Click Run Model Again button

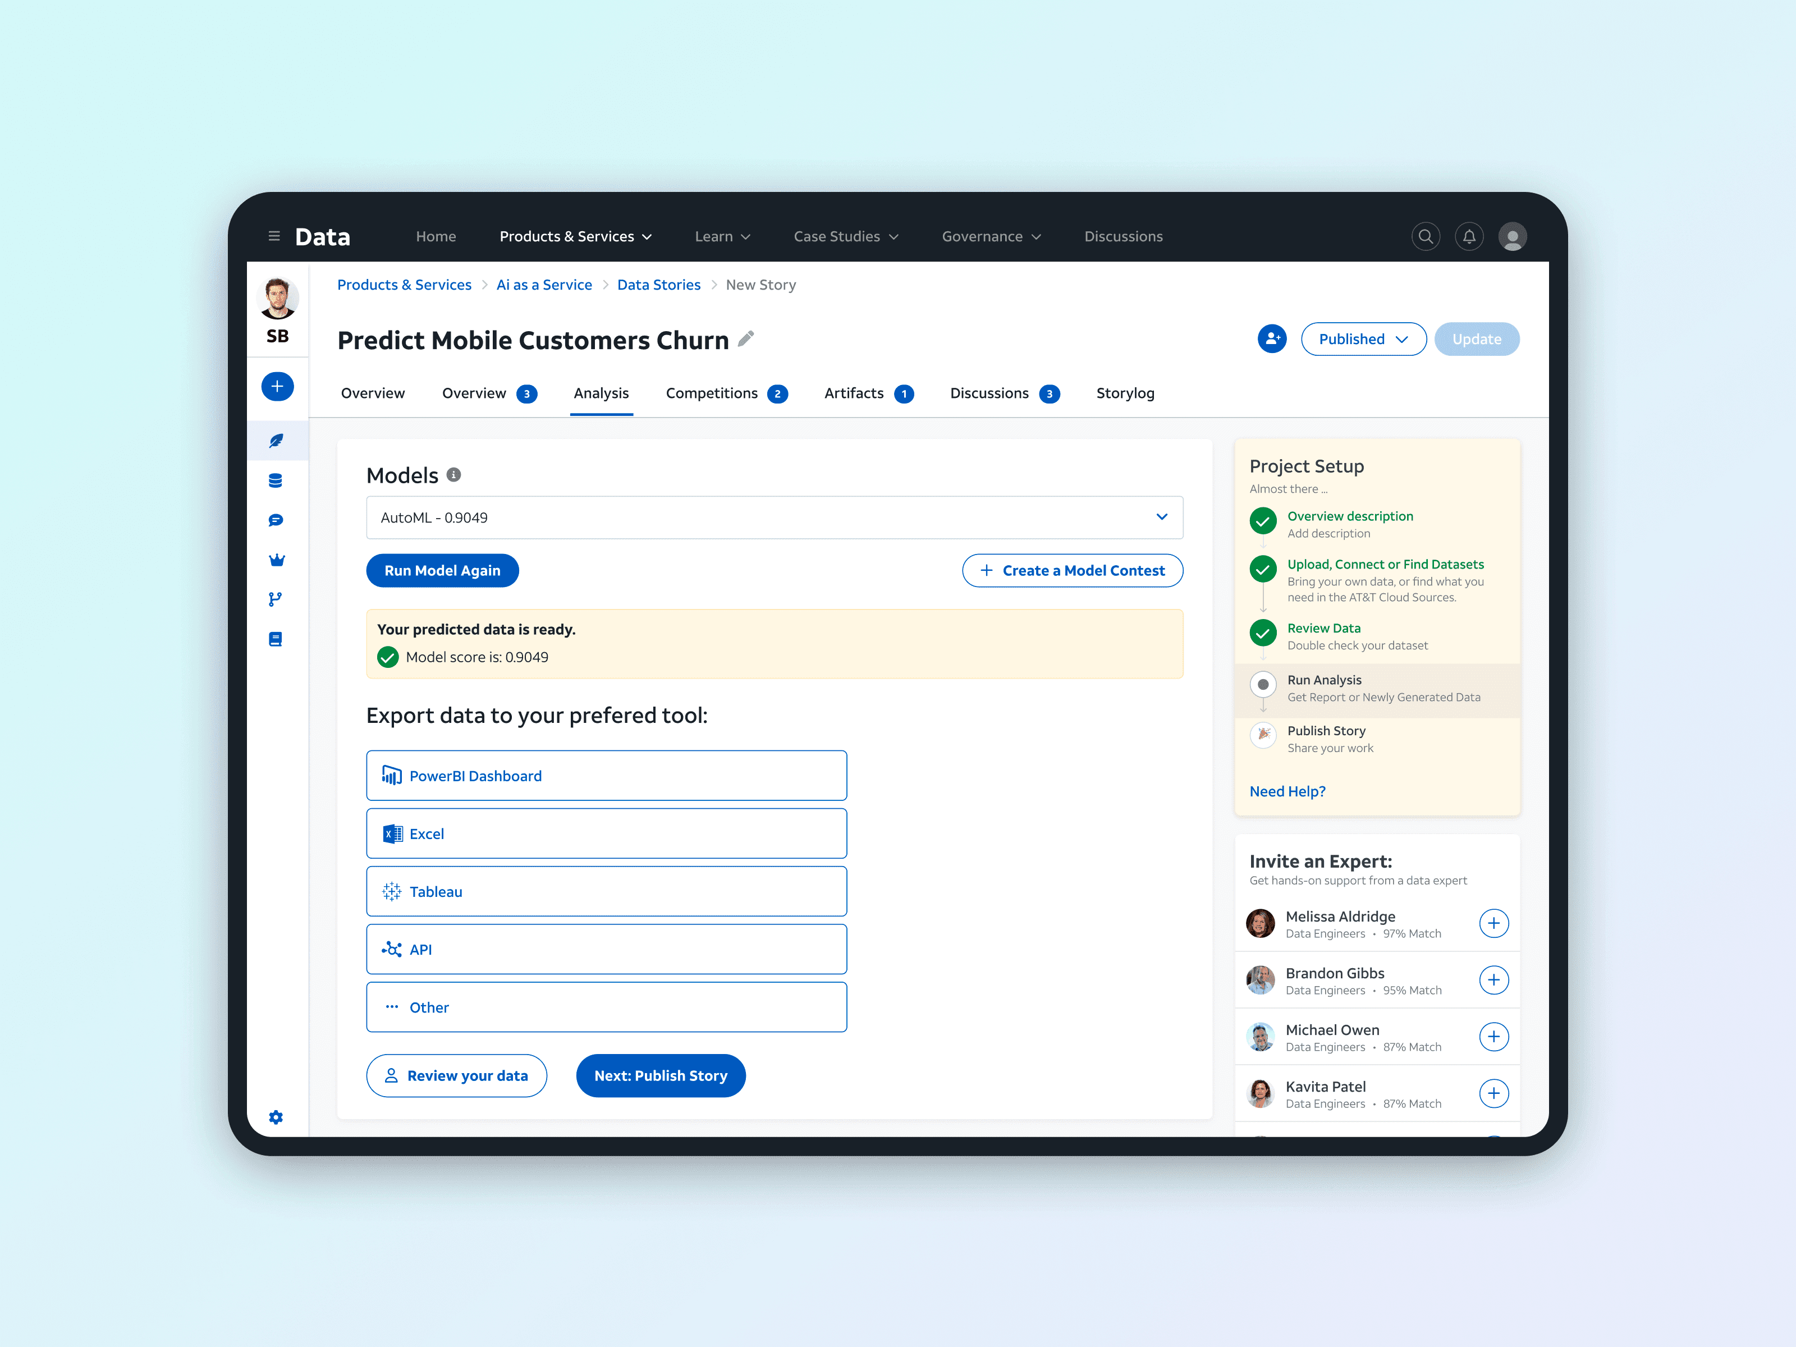click(442, 571)
